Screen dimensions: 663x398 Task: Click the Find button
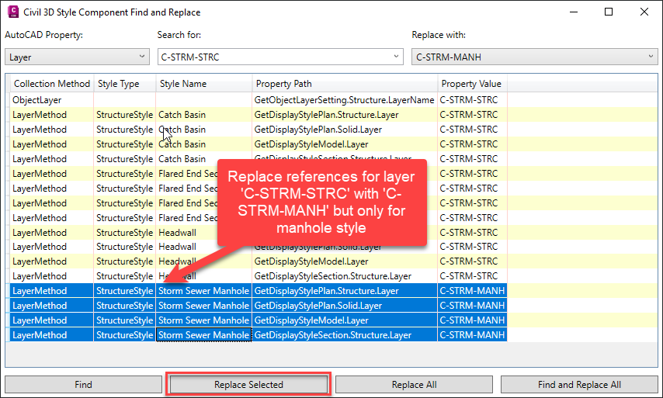pyautogui.click(x=83, y=385)
